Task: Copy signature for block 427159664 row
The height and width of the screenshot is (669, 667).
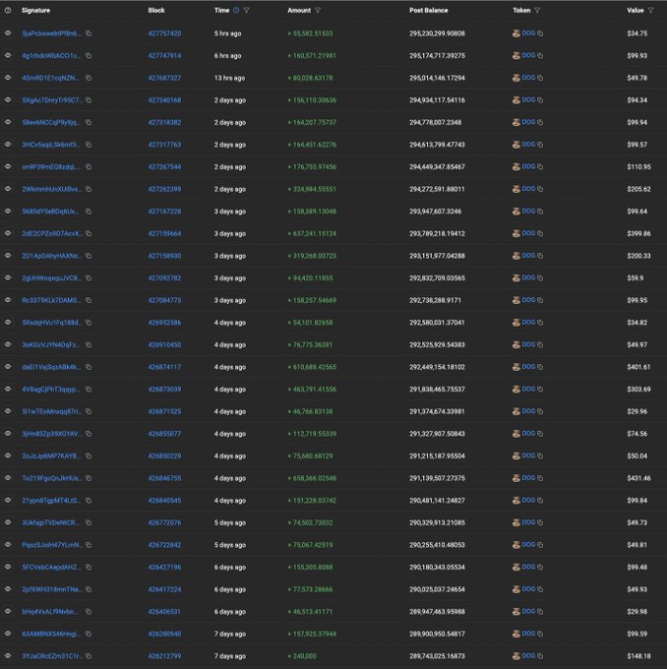Action: tap(89, 233)
